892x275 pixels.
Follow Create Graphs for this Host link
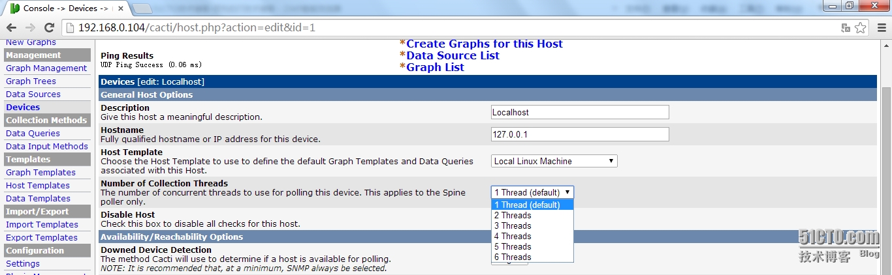(x=485, y=44)
